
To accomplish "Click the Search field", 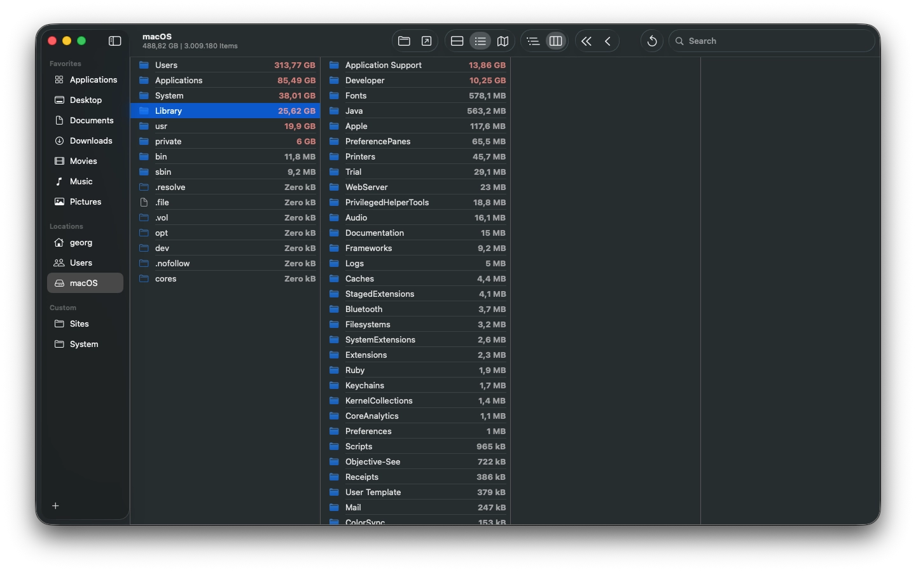I will 772,41.
